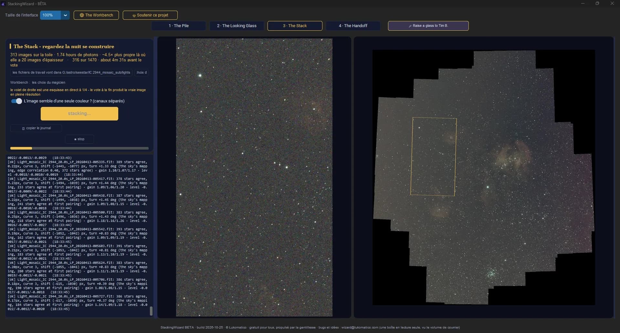Image resolution: width=620 pixels, height=333 pixels.
Task: Select the 100% interface size field
Action: (50, 15)
